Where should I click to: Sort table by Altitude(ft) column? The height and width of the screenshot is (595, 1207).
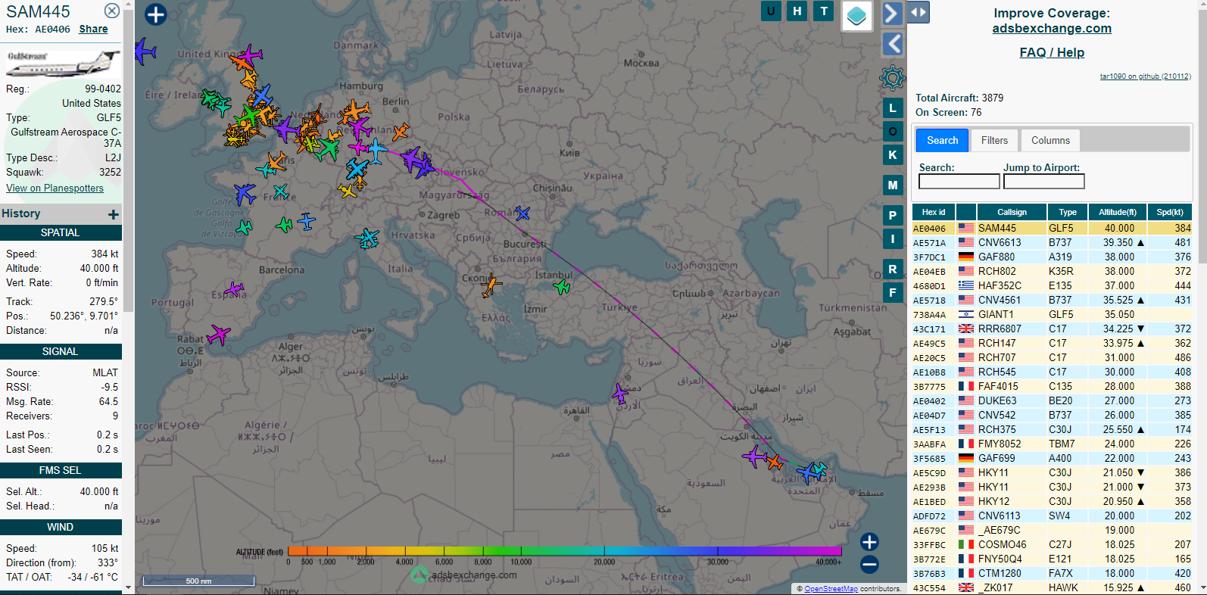(1118, 212)
